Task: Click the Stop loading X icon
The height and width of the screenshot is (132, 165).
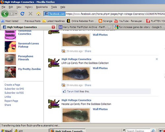Action: pos(30,14)
